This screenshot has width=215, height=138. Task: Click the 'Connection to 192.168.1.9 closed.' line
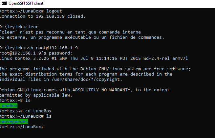click(42, 16)
